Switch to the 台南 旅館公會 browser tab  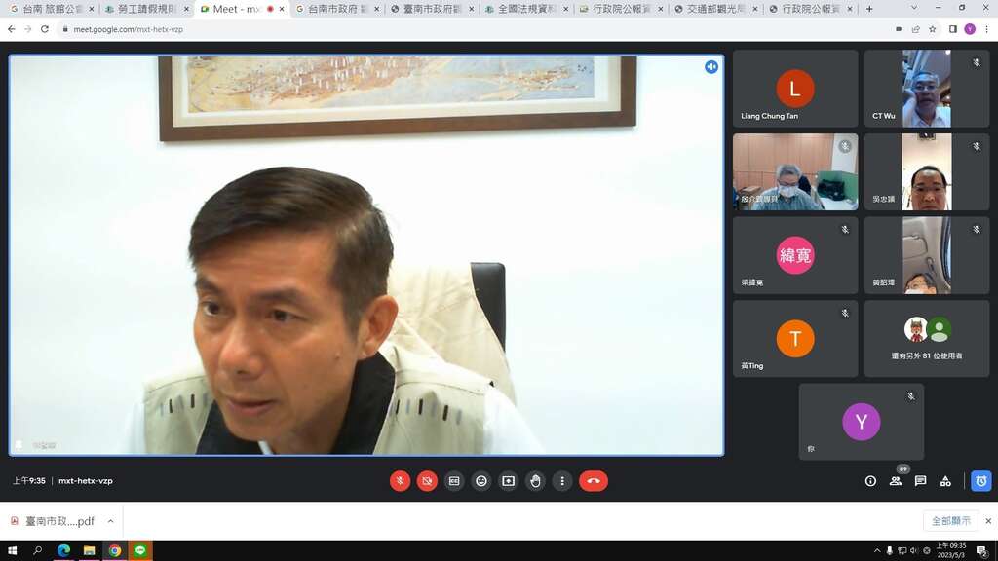click(52, 9)
